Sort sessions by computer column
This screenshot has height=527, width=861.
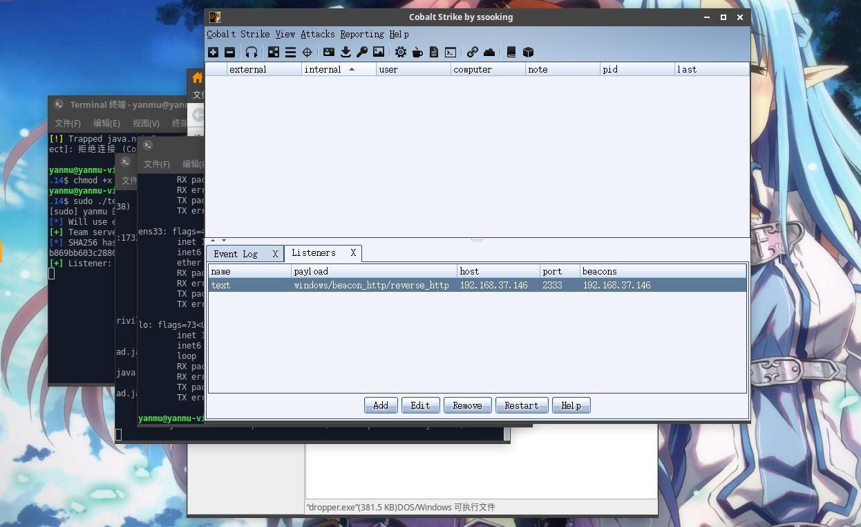[488, 69]
